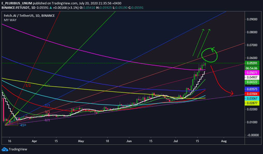Click the 'Fetch.AI / TetherUS, 1D, BINANCE' title
This screenshot has width=263, height=154.
(29, 15)
